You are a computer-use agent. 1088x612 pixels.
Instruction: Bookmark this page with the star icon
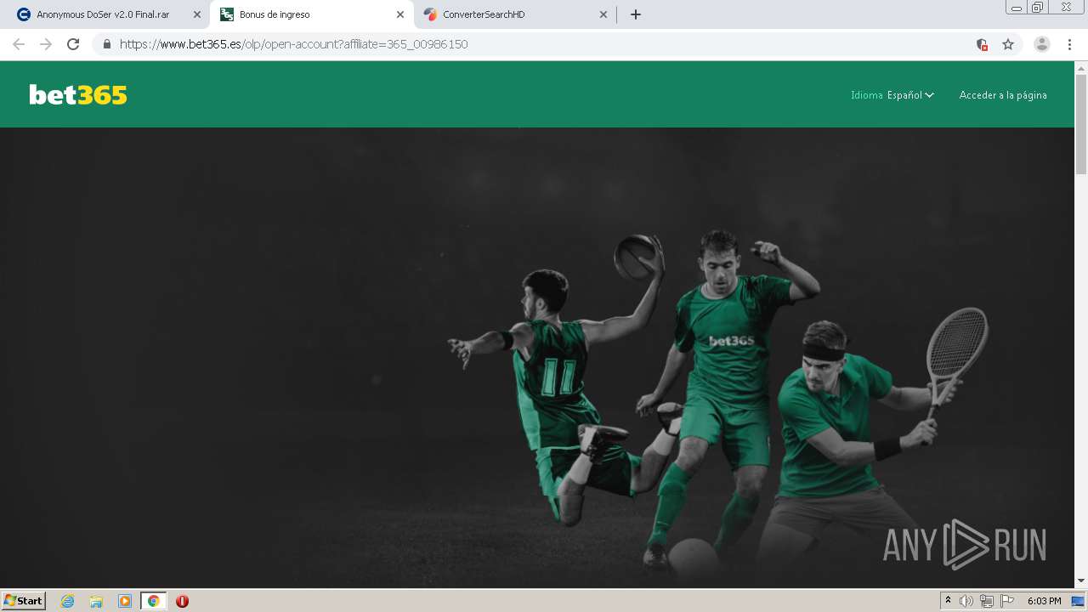[1008, 44]
